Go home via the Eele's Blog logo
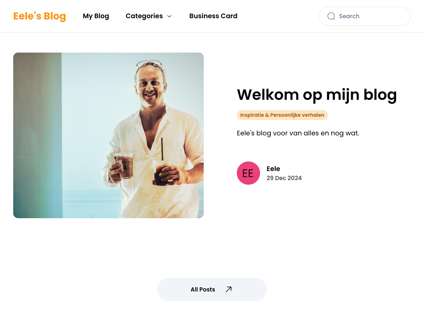This screenshot has width=424, height=318. [x=39, y=16]
